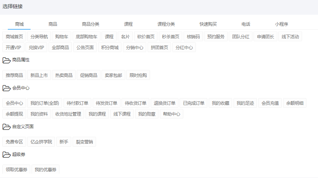Pick the 分销中心 option
The height and width of the screenshot is (178, 318).
point(134,47)
